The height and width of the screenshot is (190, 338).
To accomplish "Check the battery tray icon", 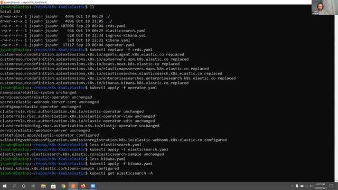I will coord(302,186).
